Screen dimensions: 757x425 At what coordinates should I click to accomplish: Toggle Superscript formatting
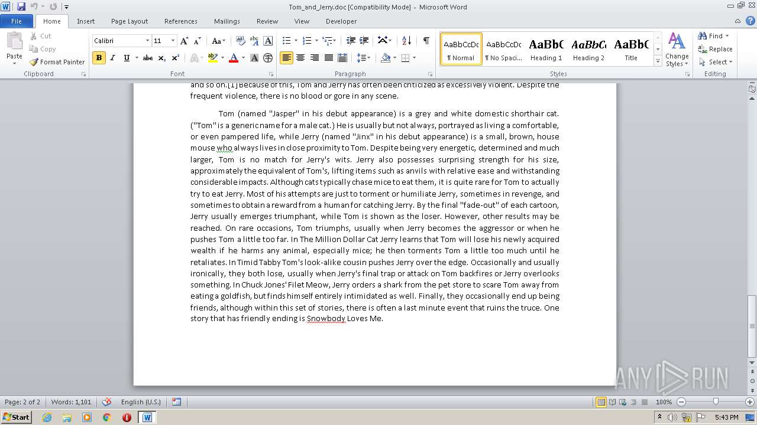point(175,58)
